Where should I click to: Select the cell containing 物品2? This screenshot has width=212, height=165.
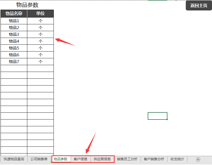14,28
